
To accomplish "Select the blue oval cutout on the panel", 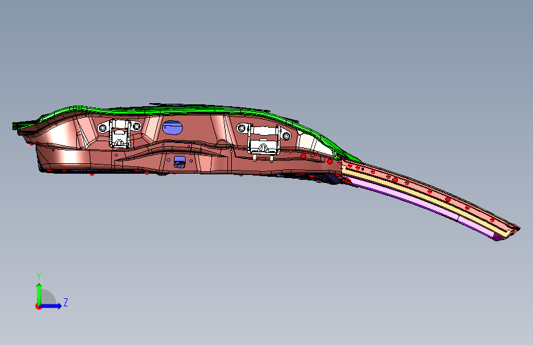I will click(172, 128).
